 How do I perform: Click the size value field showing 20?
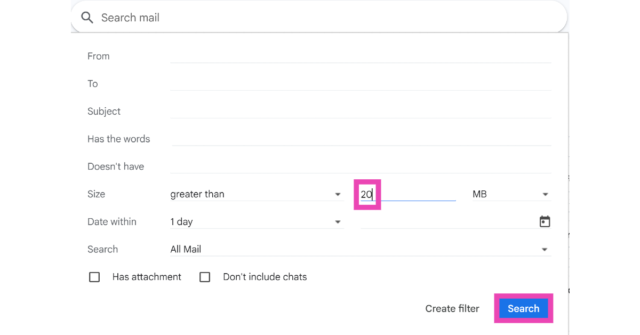408,194
